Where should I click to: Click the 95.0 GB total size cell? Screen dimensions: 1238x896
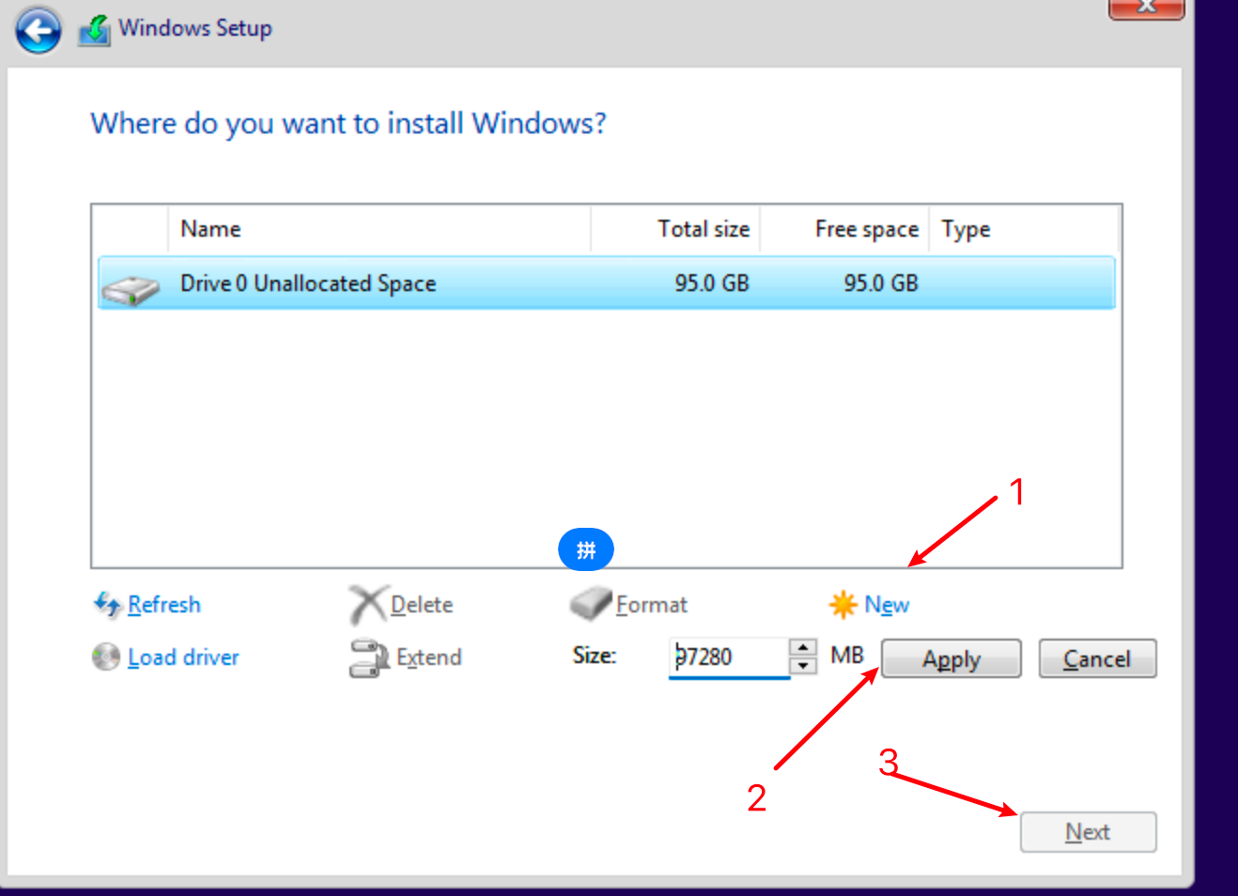tap(712, 283)
